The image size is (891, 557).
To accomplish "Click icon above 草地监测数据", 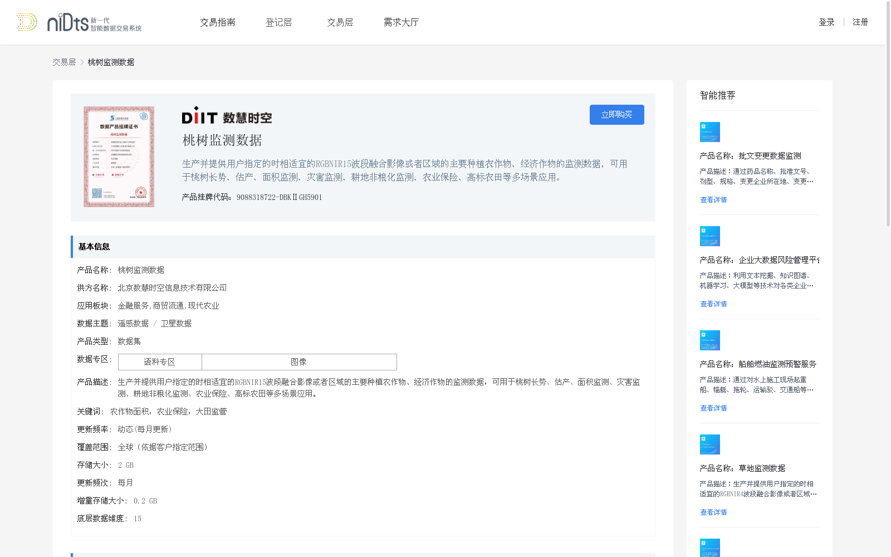I will 710,444.
